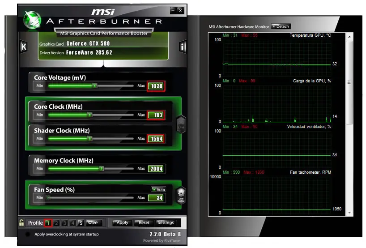Select profile slot 5
Viewport: 366px width, 248px height.
81,223
